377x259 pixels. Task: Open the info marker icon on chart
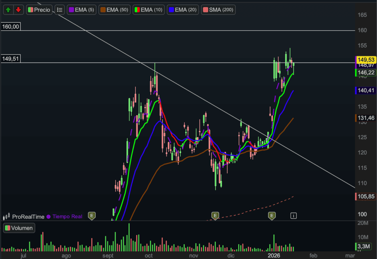pyautogui.click(x=293, y=216)
